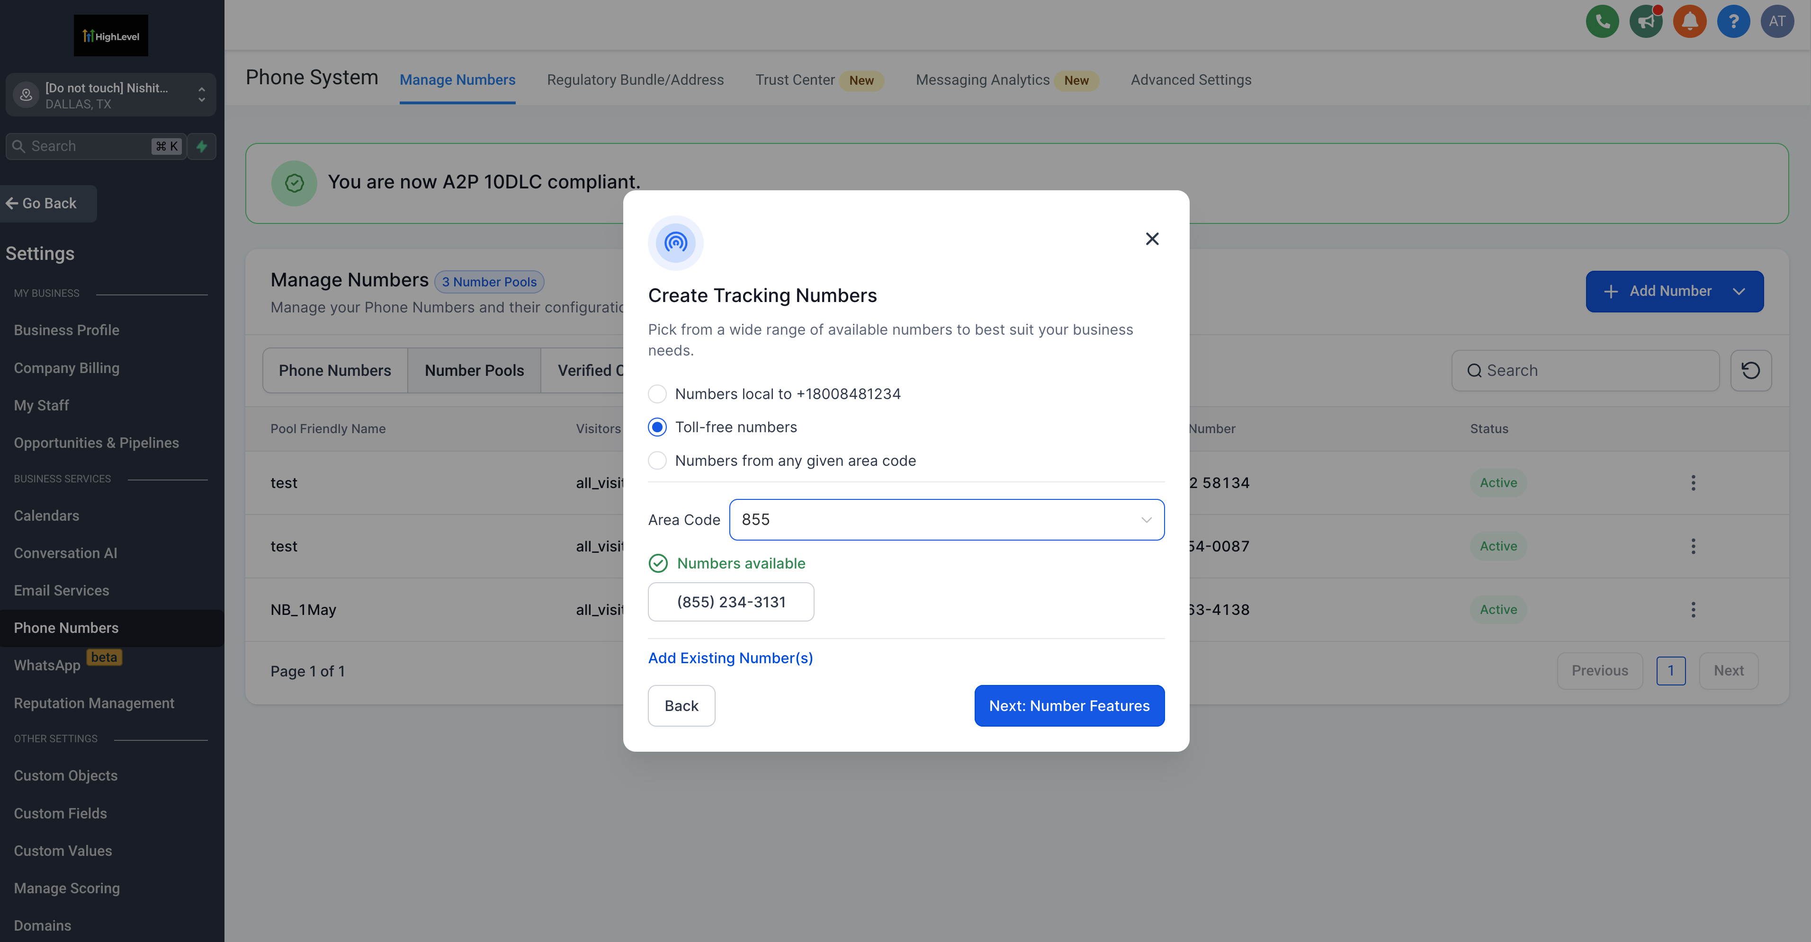Click the green phone dialer icon
The image size is (1811, 942).
click(1602, 21)
